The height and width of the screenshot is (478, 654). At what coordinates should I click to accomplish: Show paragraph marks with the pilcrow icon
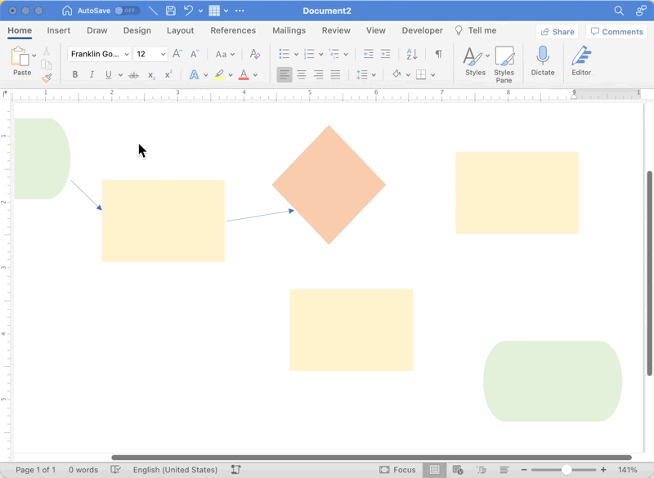tap(437, 54)
